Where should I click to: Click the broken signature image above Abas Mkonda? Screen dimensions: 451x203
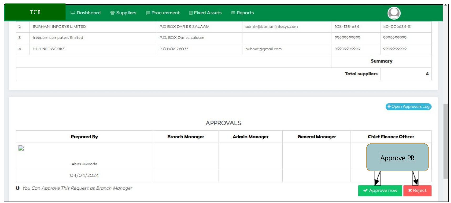point(21,148)
